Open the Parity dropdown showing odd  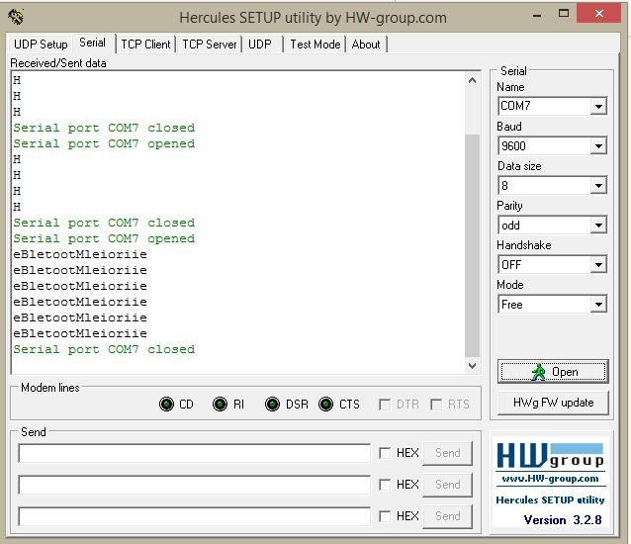click(598, 225)
